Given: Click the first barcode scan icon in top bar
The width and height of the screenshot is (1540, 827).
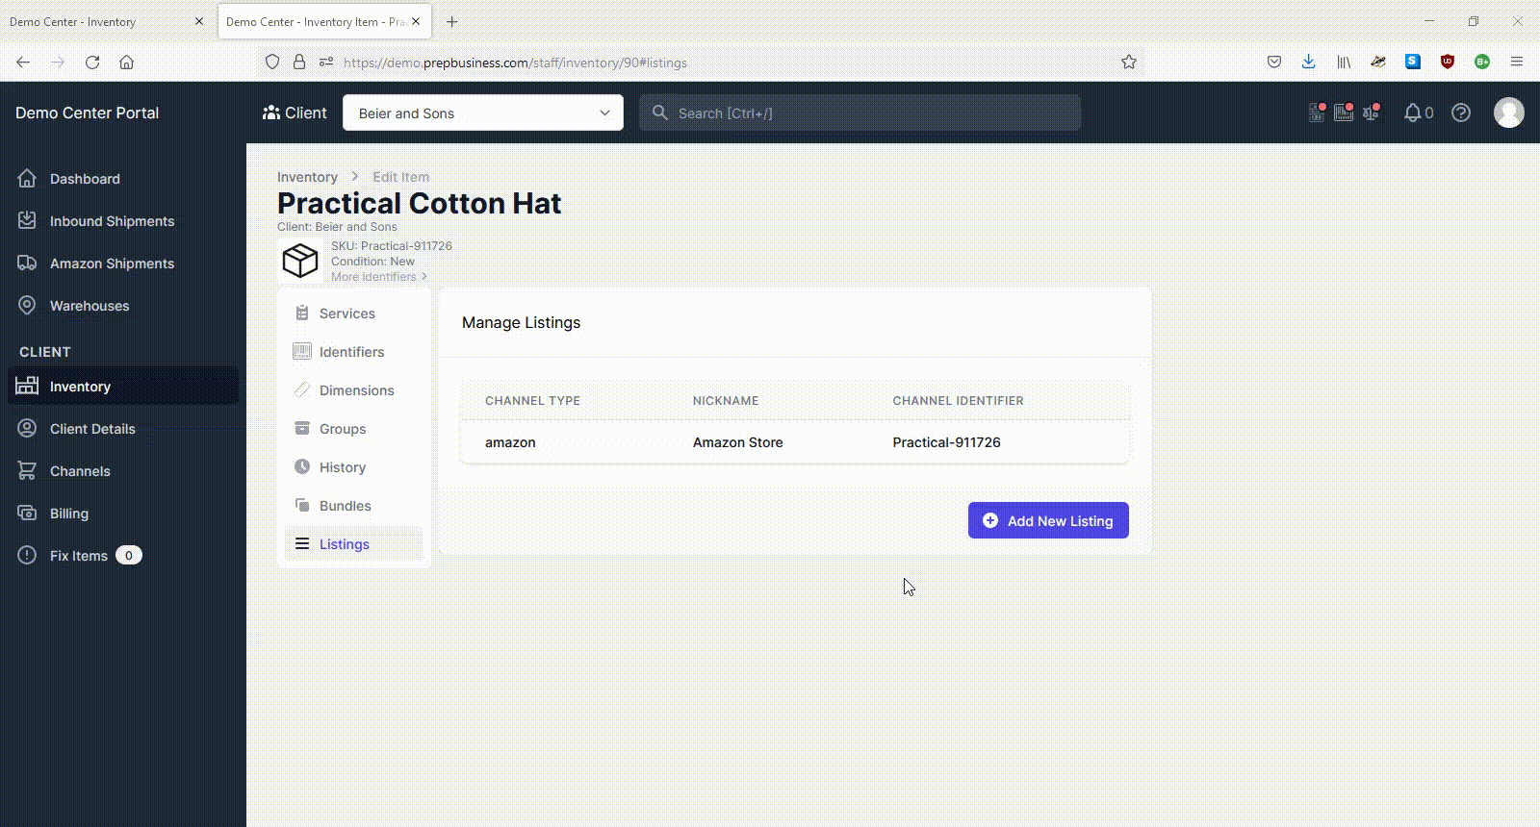Looking at the screenshot, I should pos(1317,112).
